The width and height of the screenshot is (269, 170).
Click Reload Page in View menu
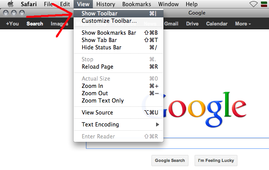119,67
